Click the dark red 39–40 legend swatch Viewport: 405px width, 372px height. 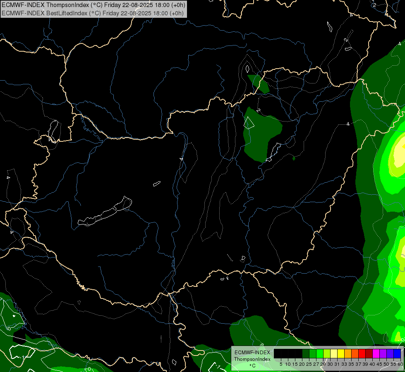click(369, 353)
